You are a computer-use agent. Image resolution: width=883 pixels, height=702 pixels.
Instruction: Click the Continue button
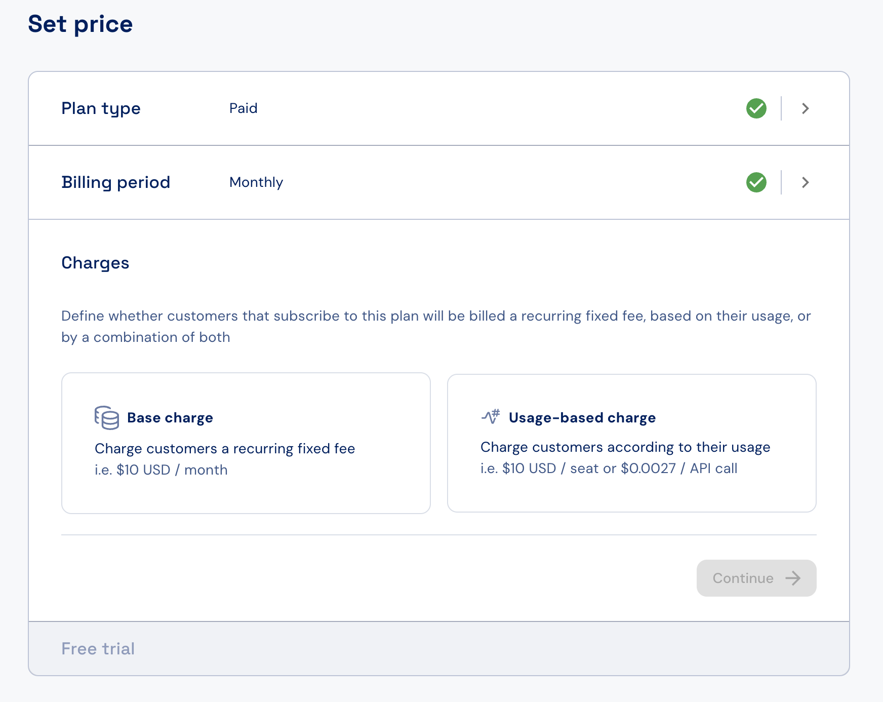click(x=756, y=578)
